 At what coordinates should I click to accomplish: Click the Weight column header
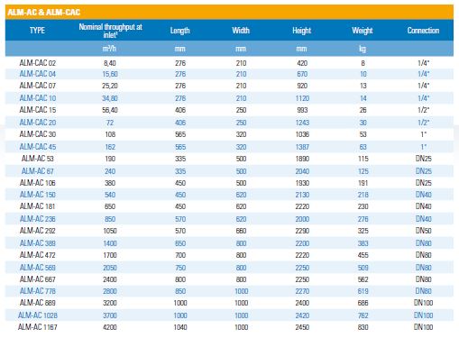[363, 31]
